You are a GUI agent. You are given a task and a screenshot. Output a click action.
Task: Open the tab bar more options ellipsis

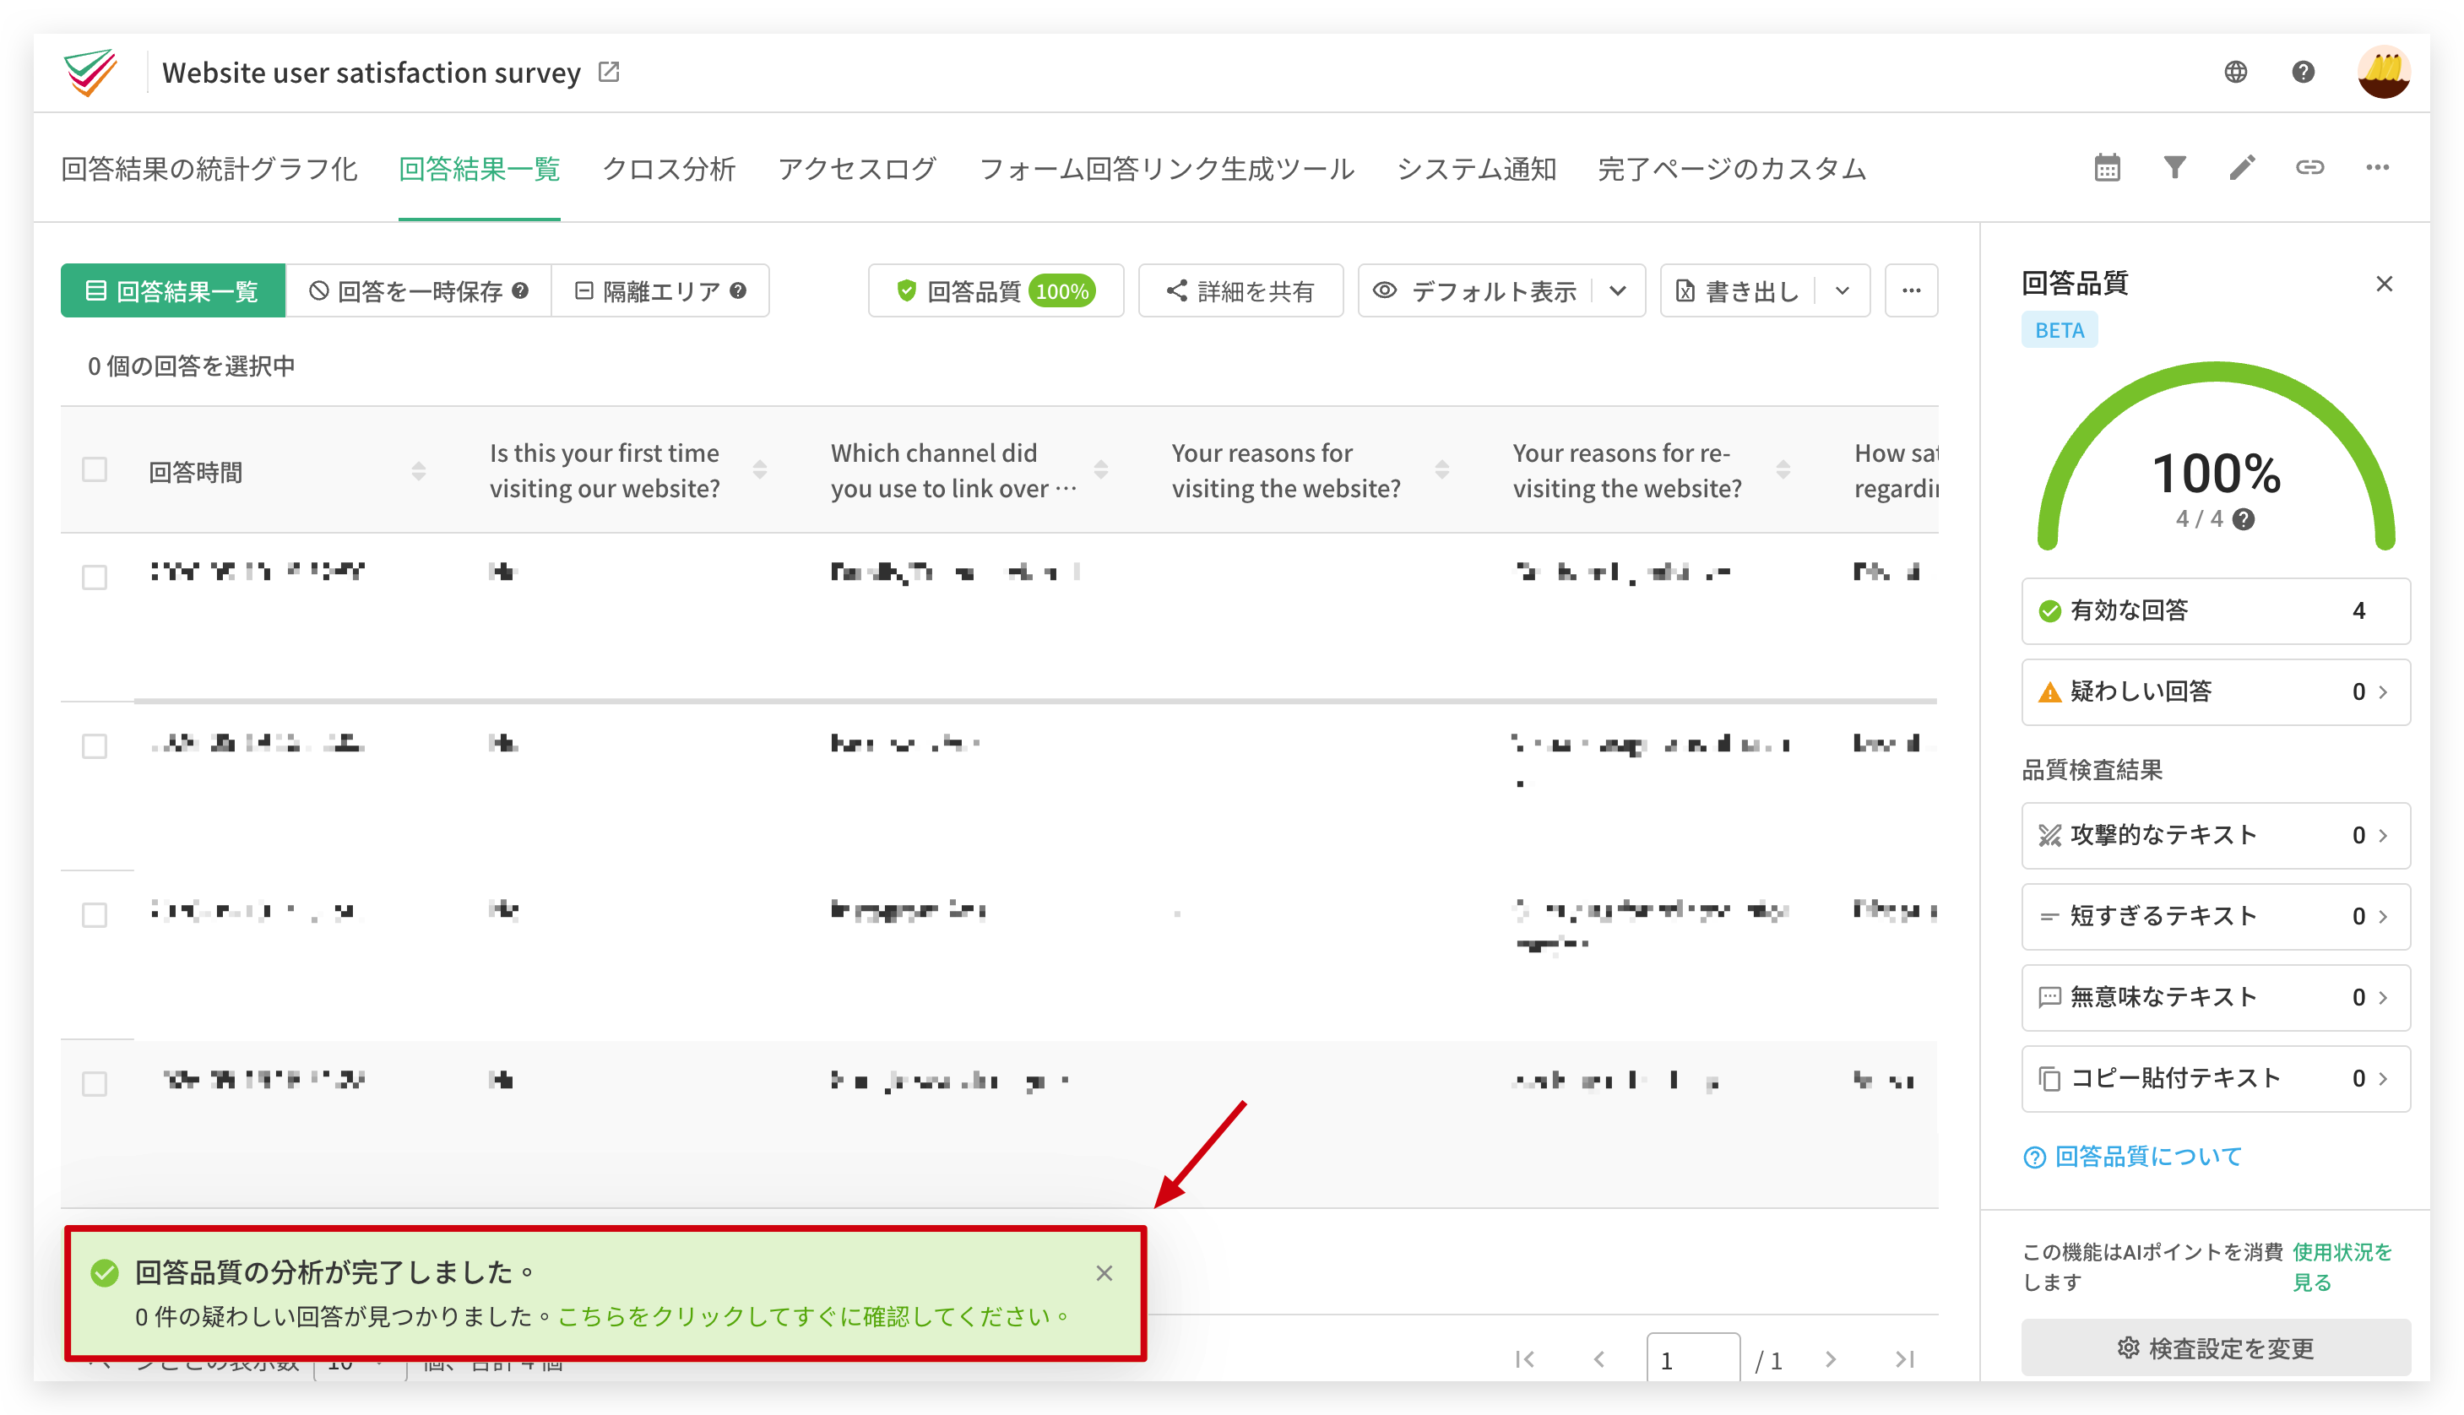pyautogui.click(x=2378, y=167)
